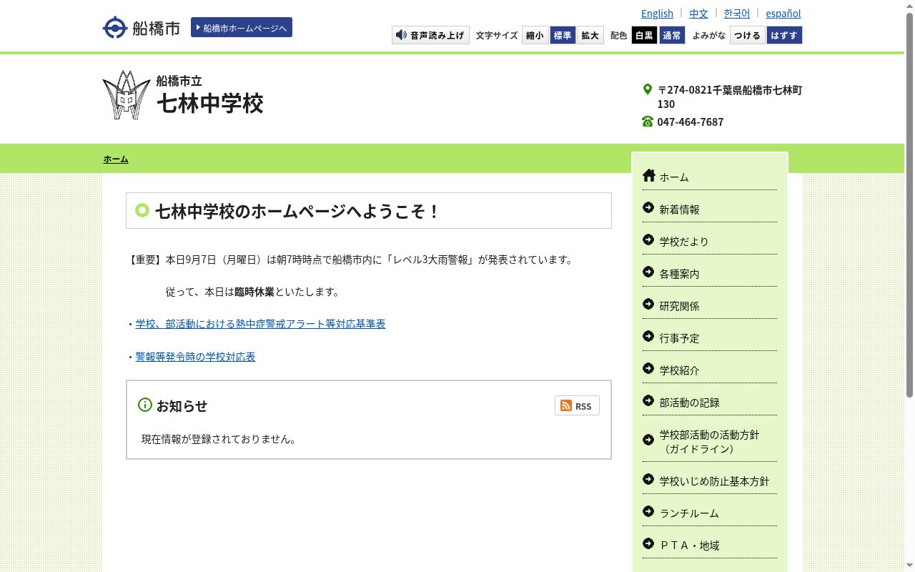Click the 臨時休業 bold notice text
This screenshot has height=572, width=915.
click(254, 292)
